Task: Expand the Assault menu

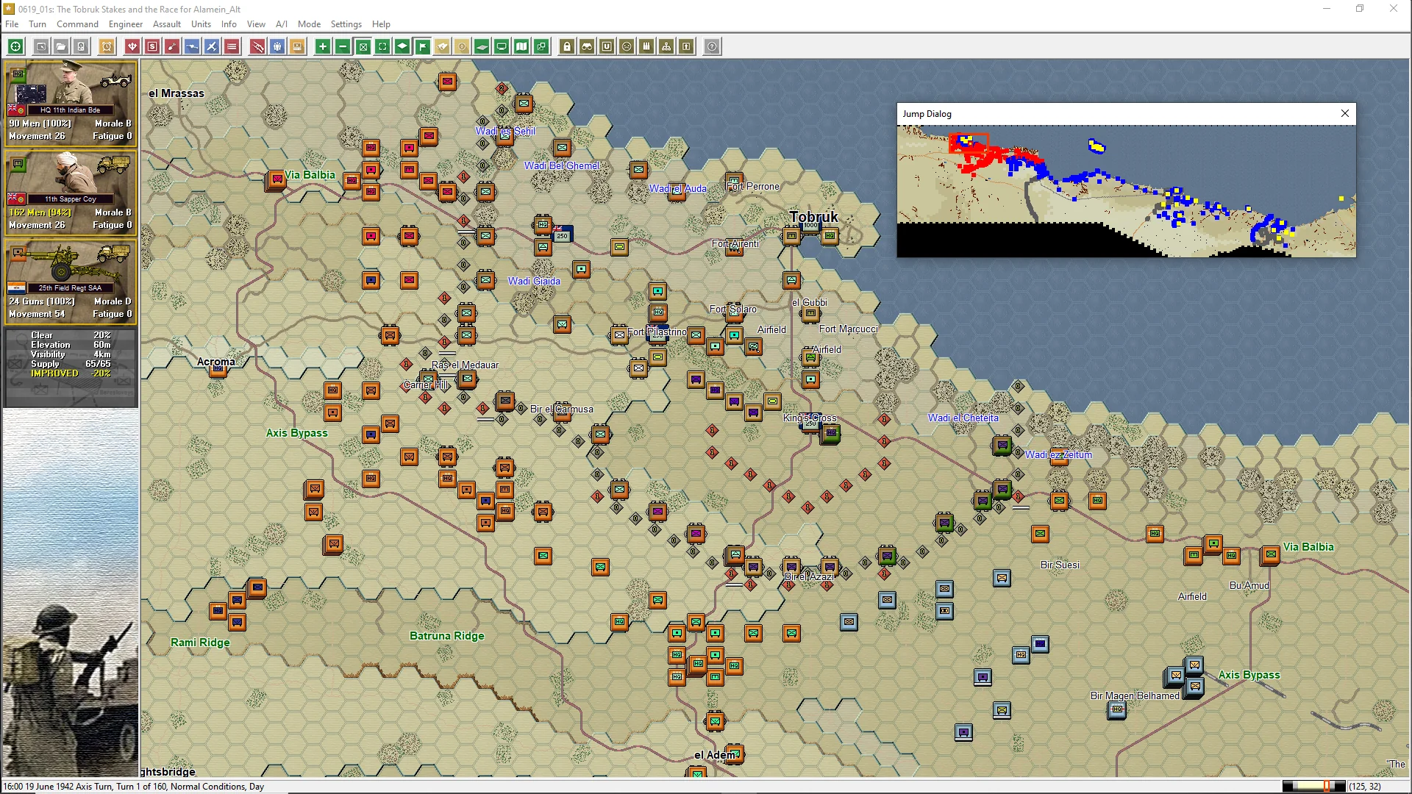Action: (x=167, y=24)
